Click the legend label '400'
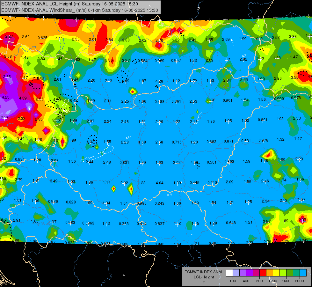The image size is (312, 287). pos(246,281)
